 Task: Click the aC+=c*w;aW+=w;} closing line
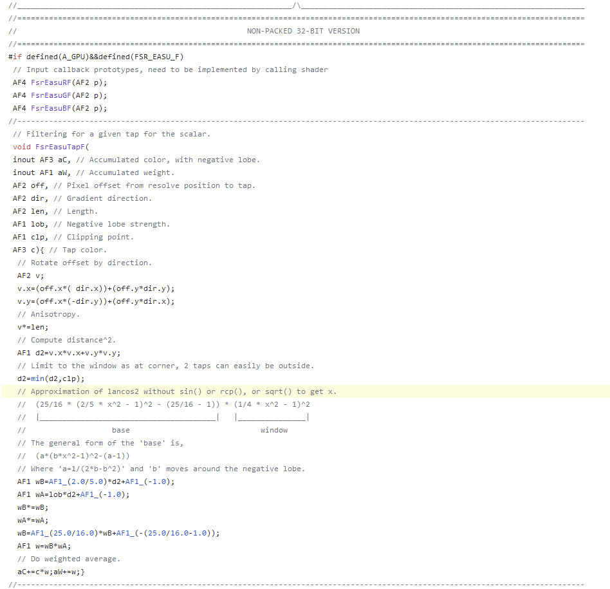click(51, 572)
